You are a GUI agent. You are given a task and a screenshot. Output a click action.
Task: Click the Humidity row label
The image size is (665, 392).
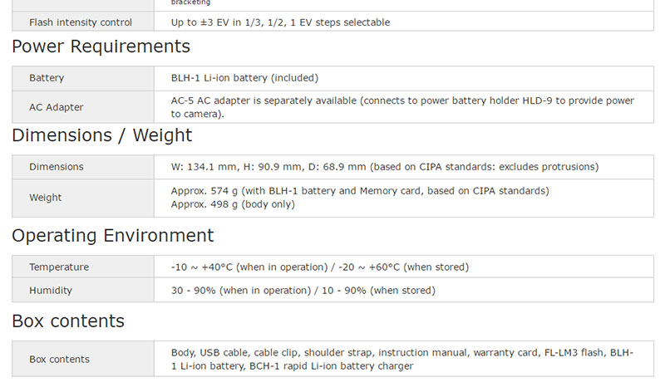51,291
